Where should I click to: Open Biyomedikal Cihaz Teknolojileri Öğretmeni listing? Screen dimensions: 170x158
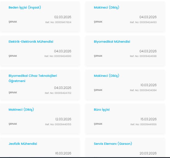[33, 76]
